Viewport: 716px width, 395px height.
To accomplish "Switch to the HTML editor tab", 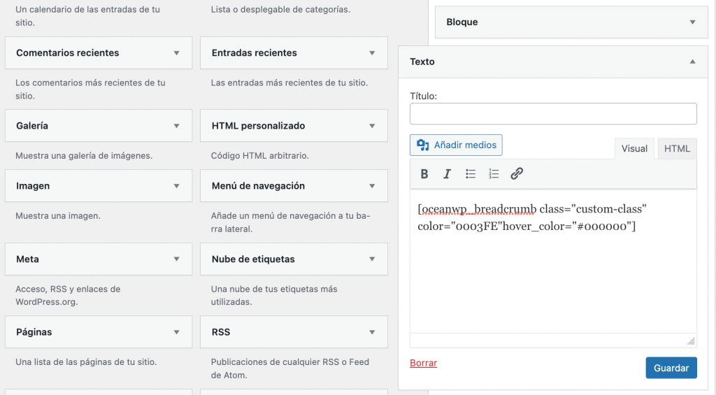I will (x=677, y=148).
